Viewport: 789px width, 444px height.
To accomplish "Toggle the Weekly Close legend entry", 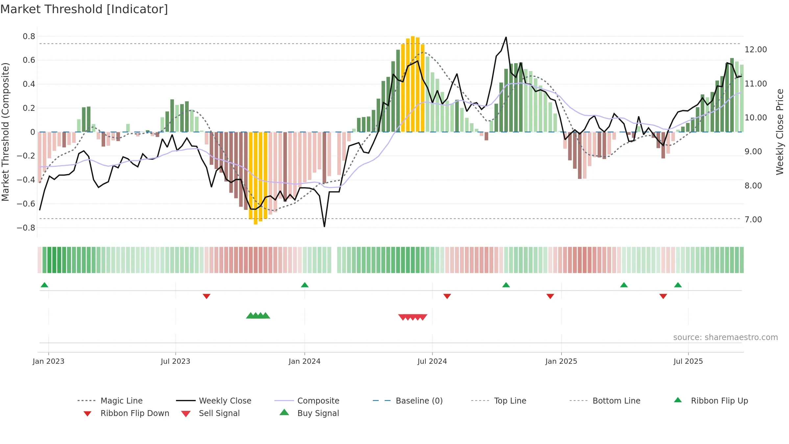I will (x=213, y=401).
